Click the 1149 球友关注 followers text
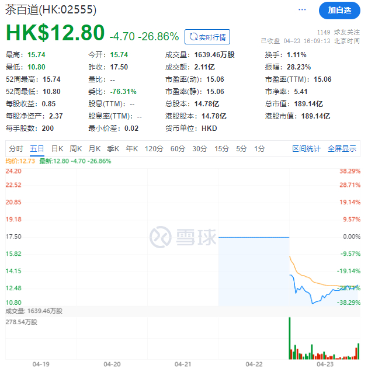This screenshot has height=372, width=368. pyautogui.click(x=338, y=32)
